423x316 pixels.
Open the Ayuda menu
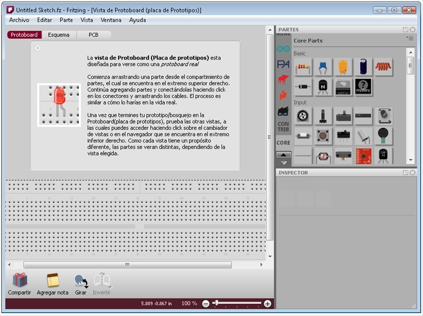(x=137, y=20)
